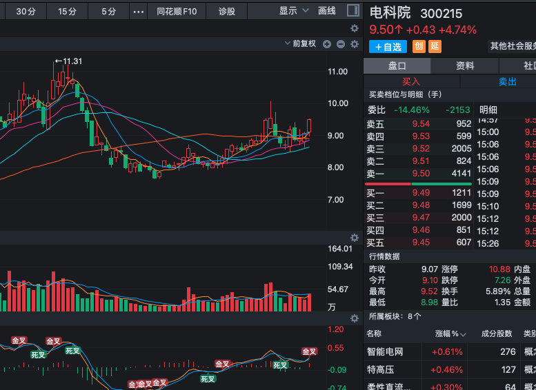The width and height of the screenshot is (536, 390).
Task: Click stock code 300215
Action: click(x=441, y=14)
